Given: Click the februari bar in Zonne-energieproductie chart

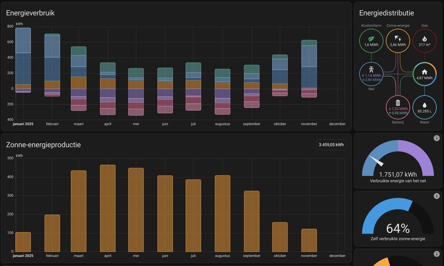Looking at the screenshot, I should click(x=52, y=233).
